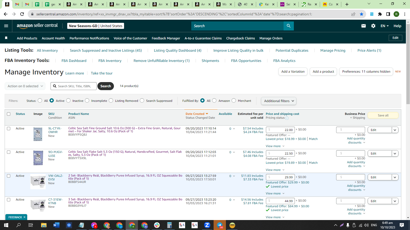Image resolution: width=410 pixels, height=230 pixels.
Task: Open the browser extensions puzzle icon
Action: (380, 14)
